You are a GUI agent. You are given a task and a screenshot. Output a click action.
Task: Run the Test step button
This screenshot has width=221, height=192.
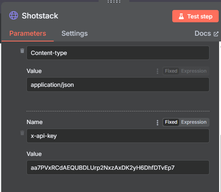point(195,16)
